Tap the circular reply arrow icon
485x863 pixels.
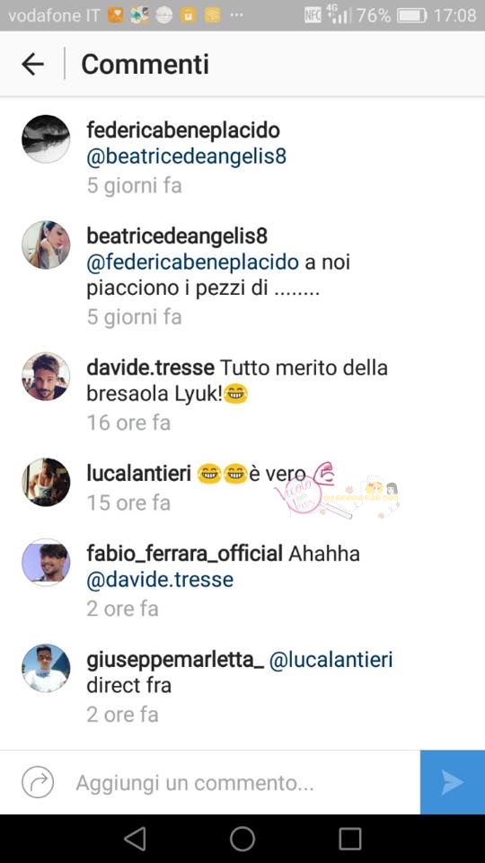(38, 782)
